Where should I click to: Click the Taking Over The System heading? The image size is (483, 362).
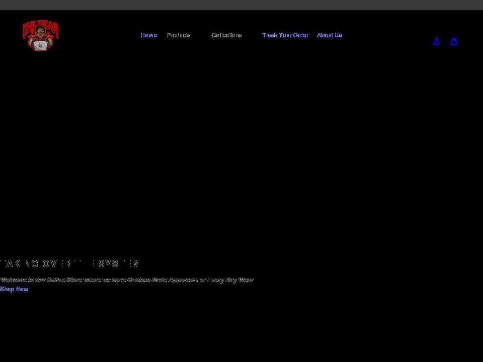pyautogui.click(x=69, y=264)
